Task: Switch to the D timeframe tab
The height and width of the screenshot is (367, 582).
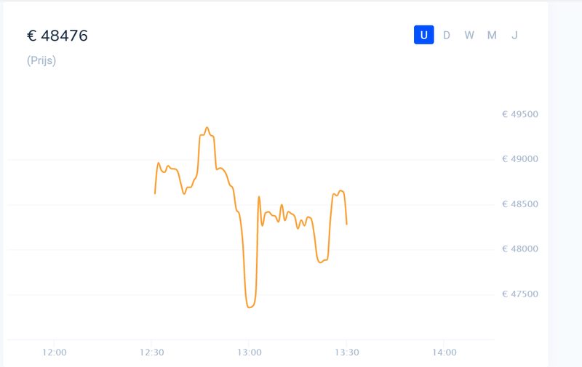Action: (x=447, y=35)
